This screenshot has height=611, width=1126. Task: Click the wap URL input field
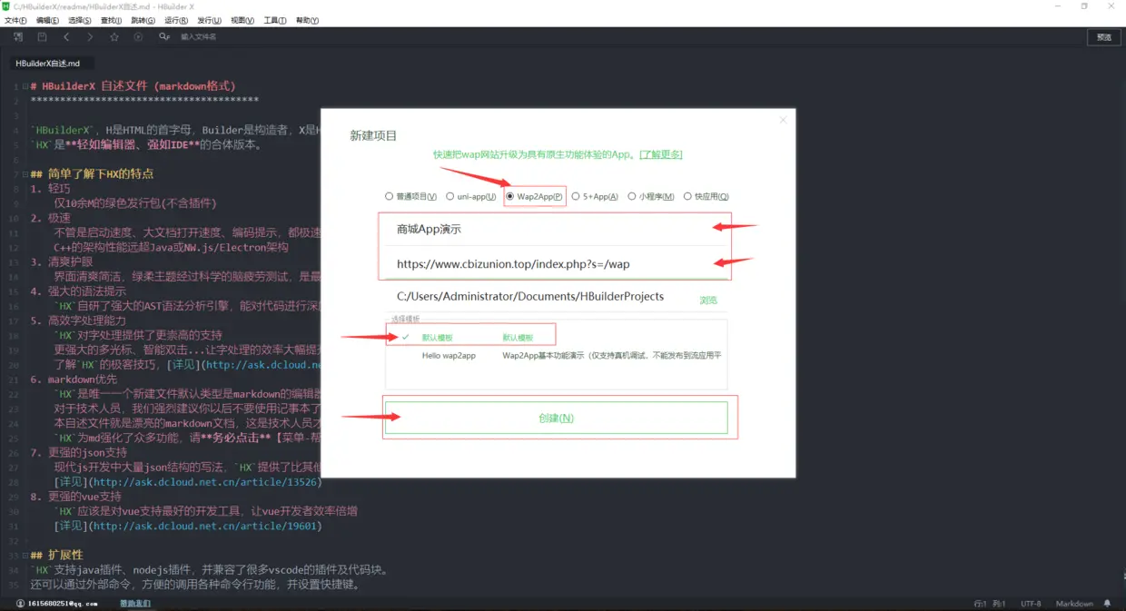coord(556,264)
